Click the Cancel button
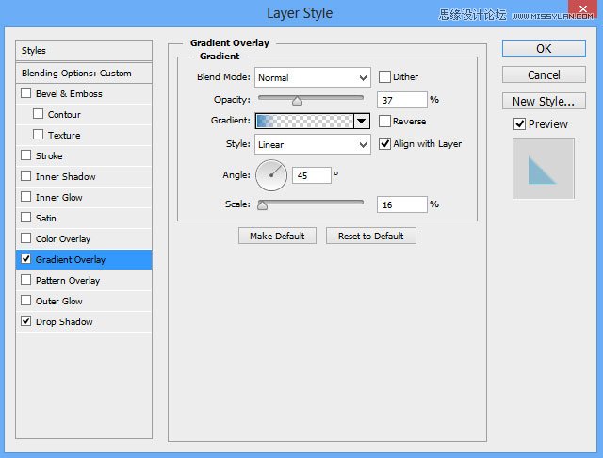Screen dimensions: 603x458 544,74
